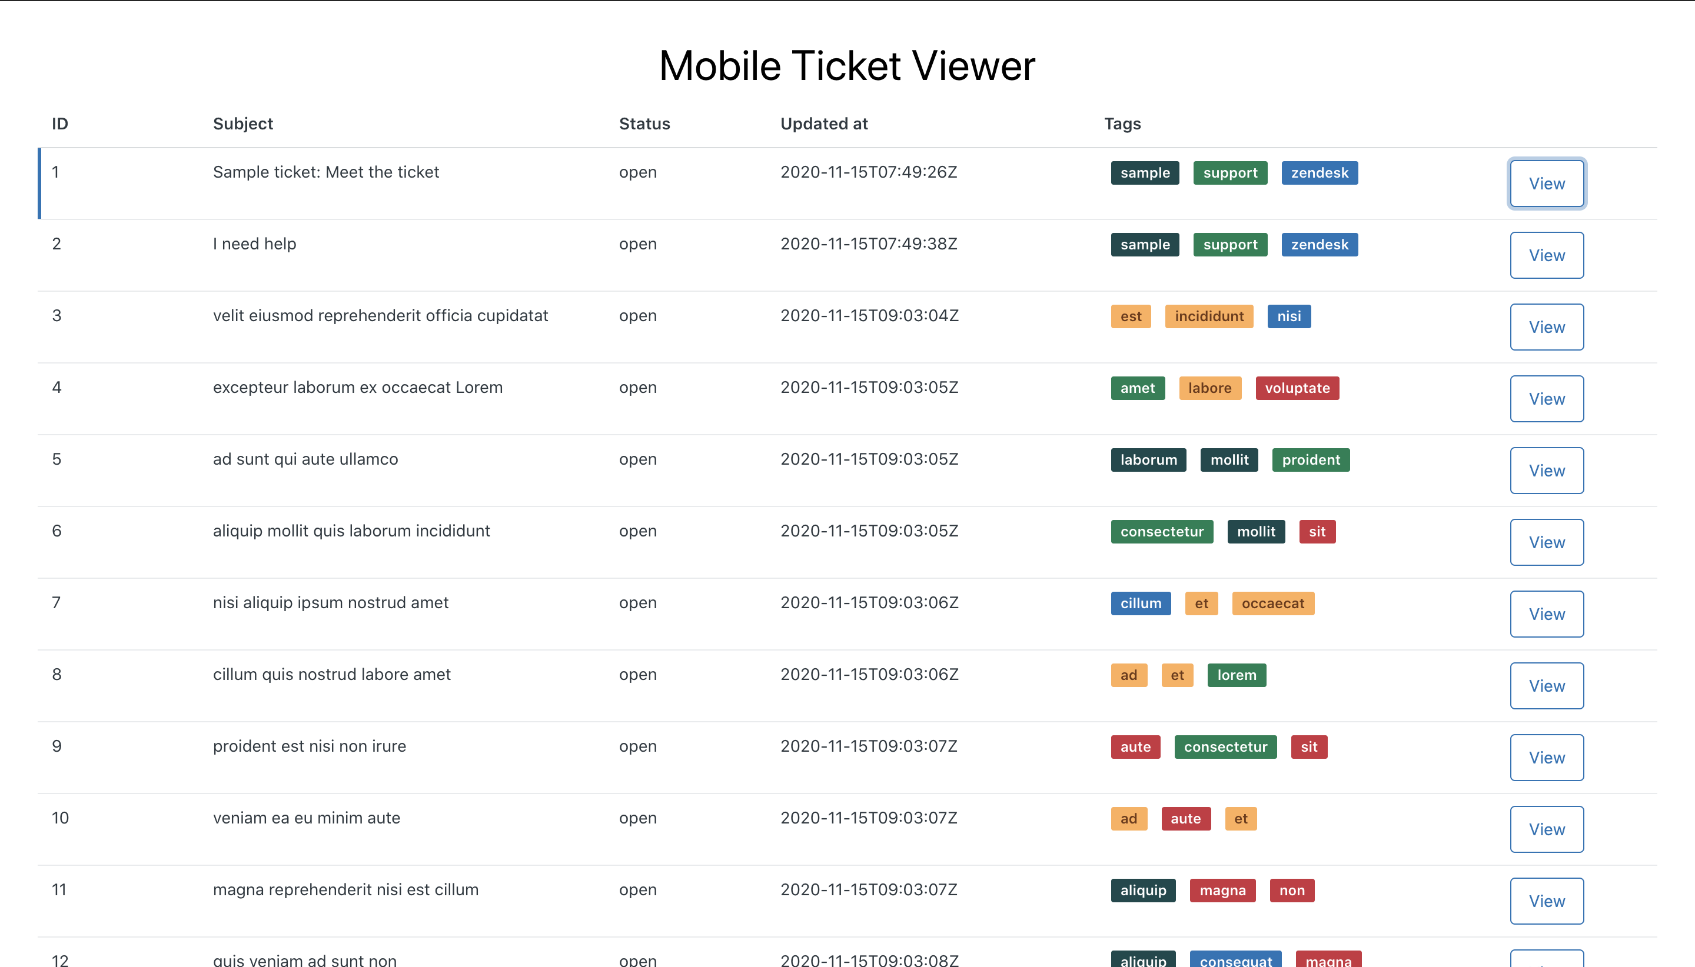
Task: Click the zendesk tag on ticket 1
Action: pyautogui.click(x=1319, y=173)
